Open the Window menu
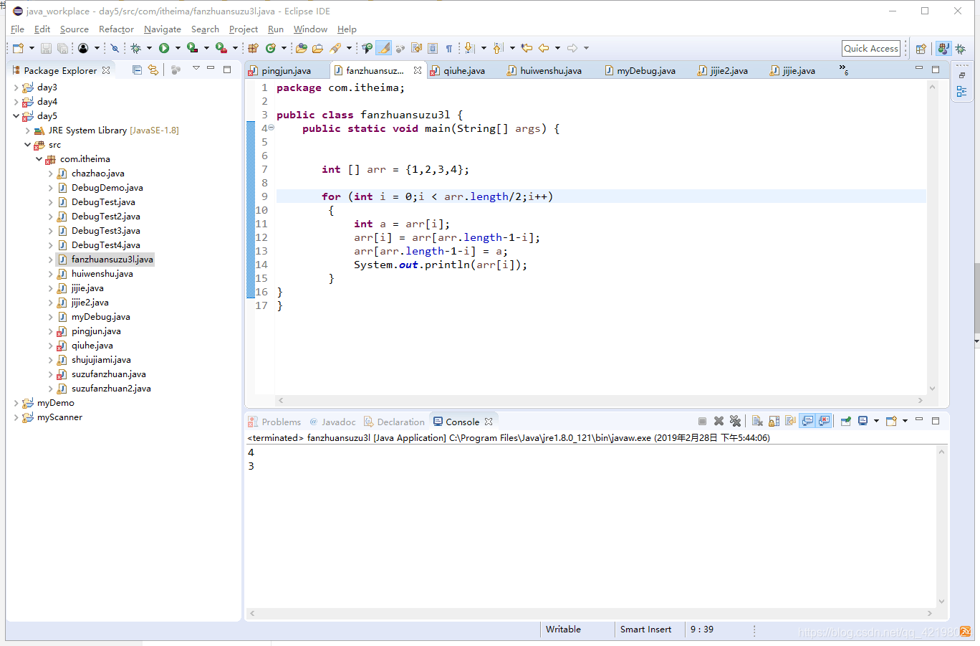This screenshot has height=646, width=980. point(310,29)
